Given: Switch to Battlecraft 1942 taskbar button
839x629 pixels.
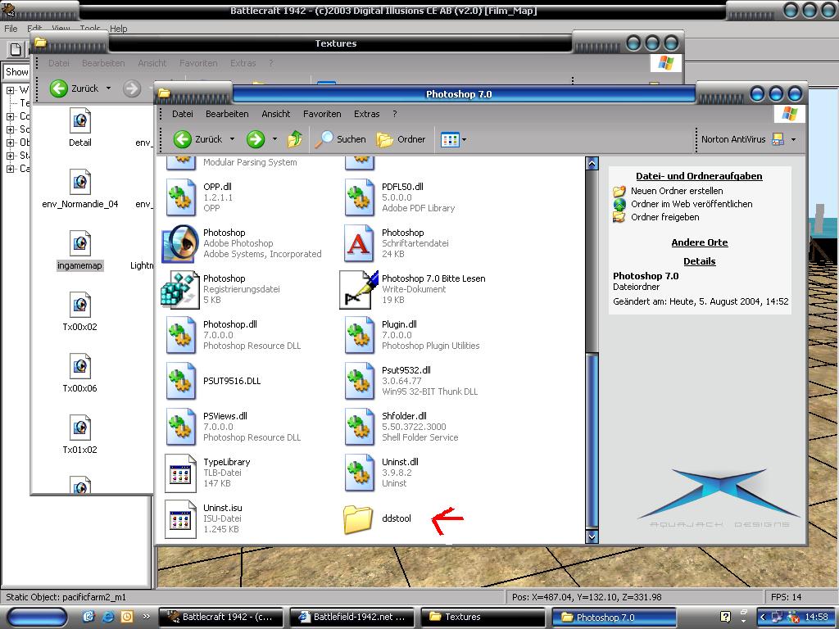Looking at the screenshot, I should click(222, 617).
